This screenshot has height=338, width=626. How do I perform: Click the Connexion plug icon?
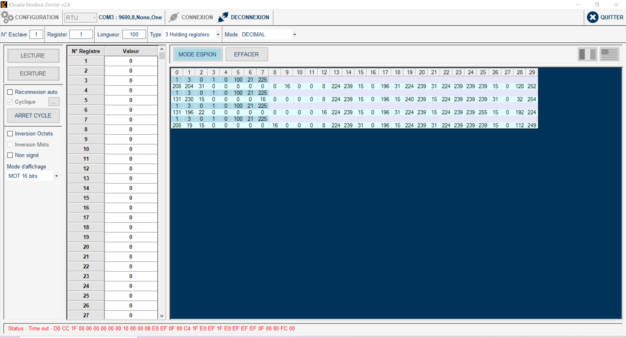click(x=174, y=17)
